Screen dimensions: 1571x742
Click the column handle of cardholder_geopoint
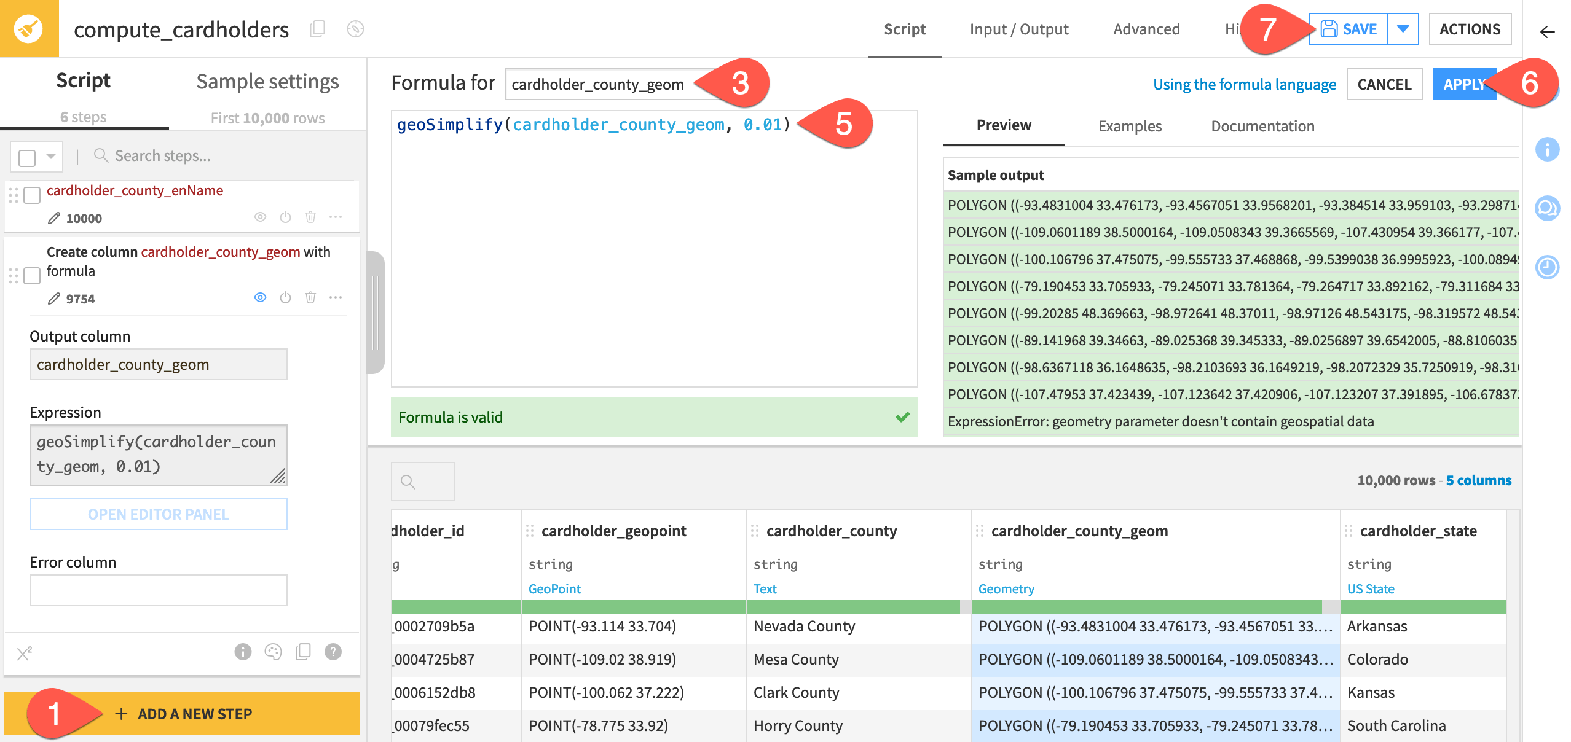530,531
